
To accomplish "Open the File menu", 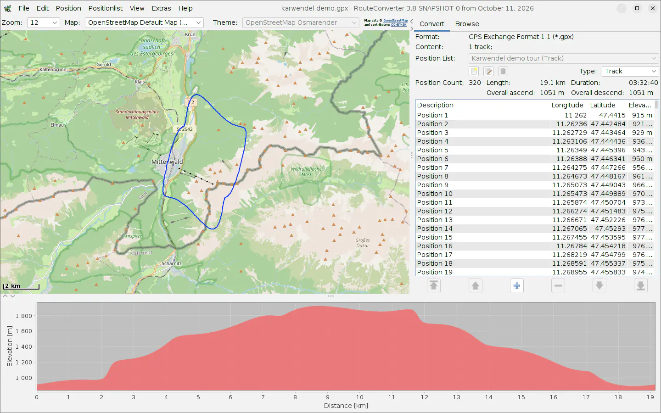I will pos(24,8).
